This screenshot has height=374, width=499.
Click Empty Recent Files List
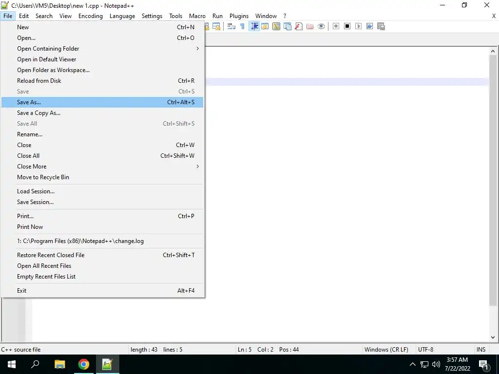pos(102,277)
